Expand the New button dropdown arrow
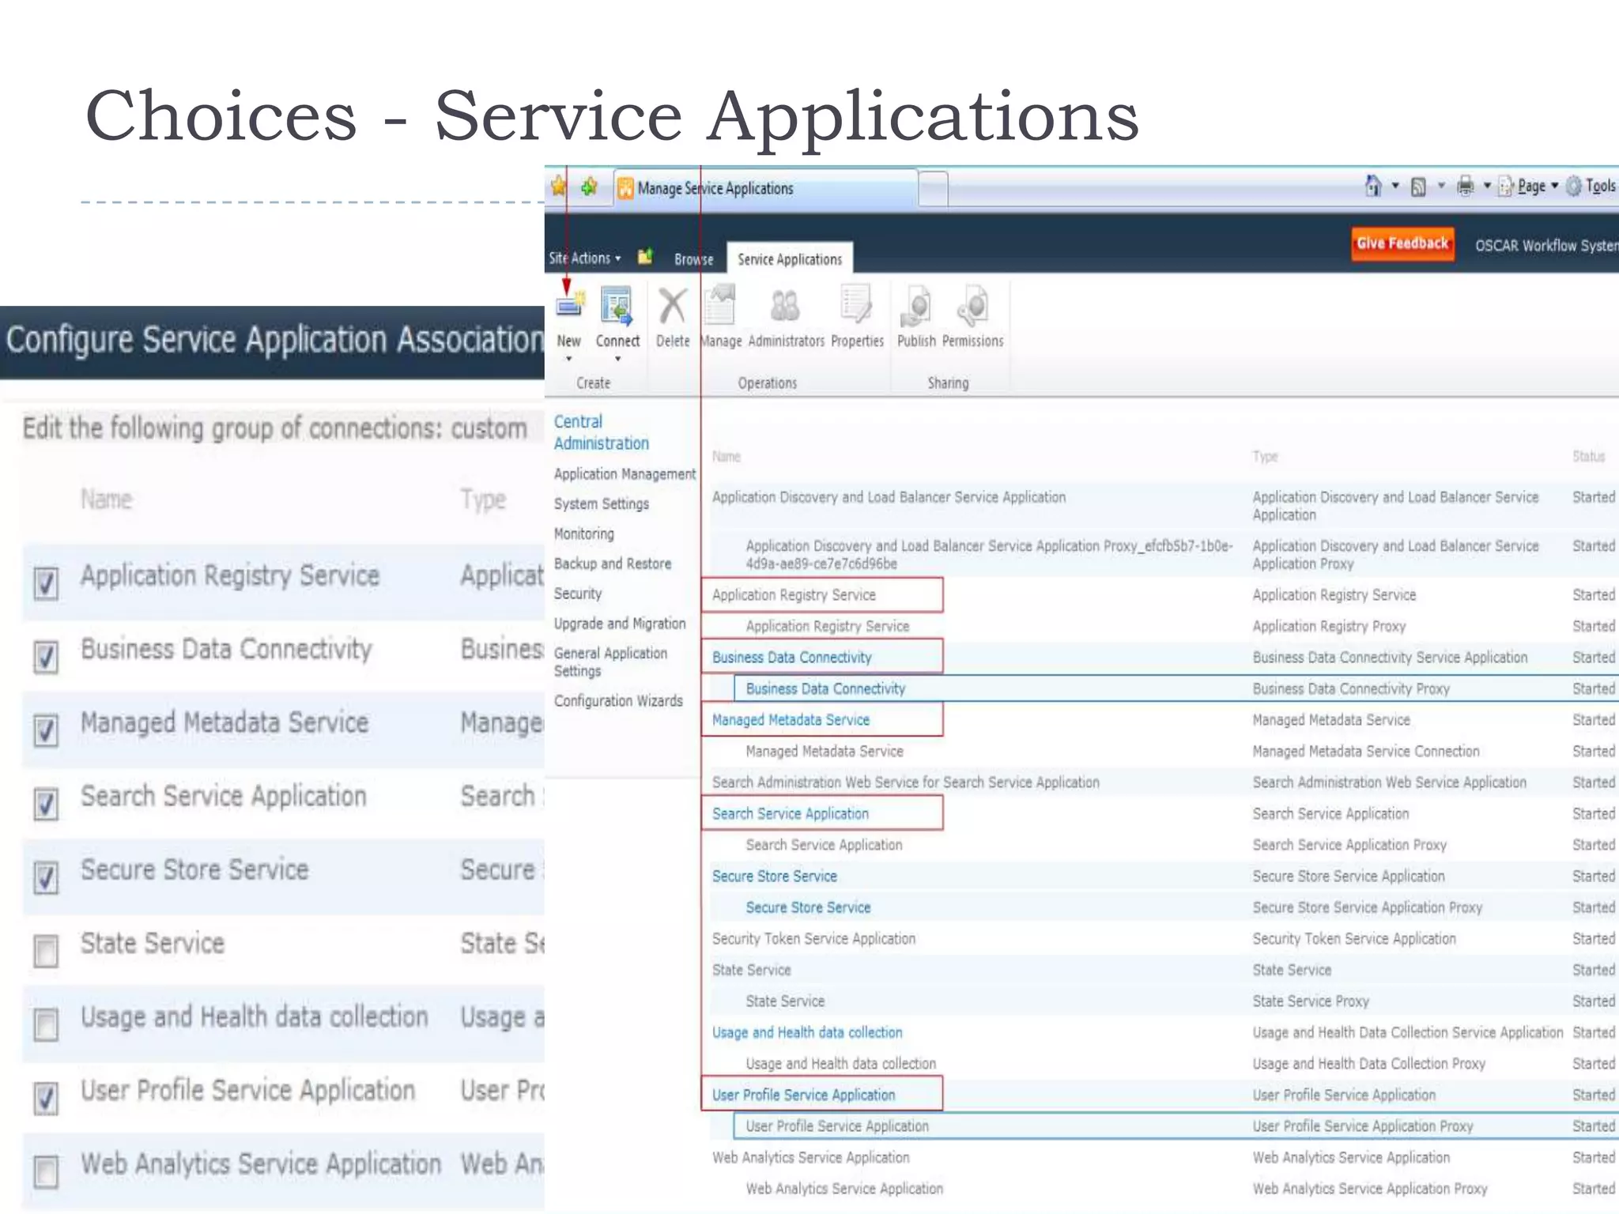The width and height of the screenshot is (1619, 1214). pyautogui.click(x=568, y=360)
